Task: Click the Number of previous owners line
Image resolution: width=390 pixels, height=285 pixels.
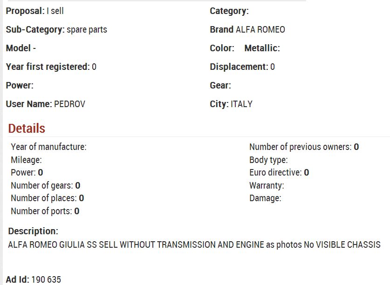Action: (304, 147)
